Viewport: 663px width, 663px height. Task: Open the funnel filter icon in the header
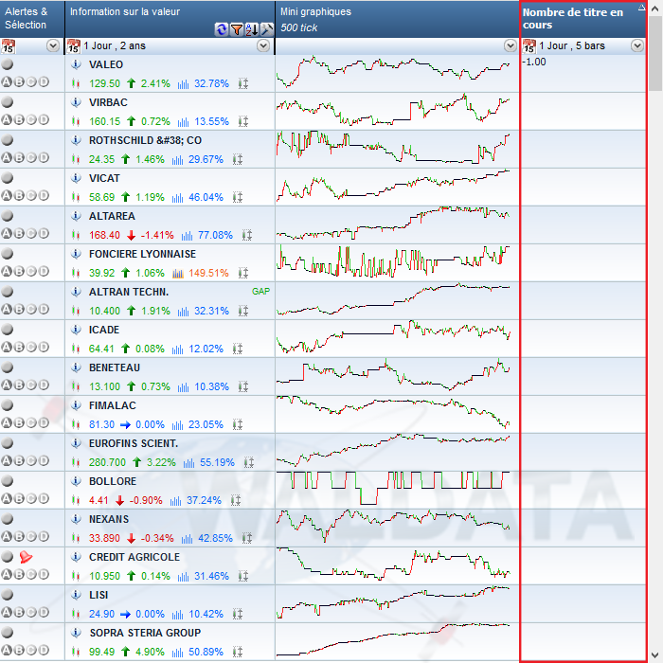(x=237, y=29)
